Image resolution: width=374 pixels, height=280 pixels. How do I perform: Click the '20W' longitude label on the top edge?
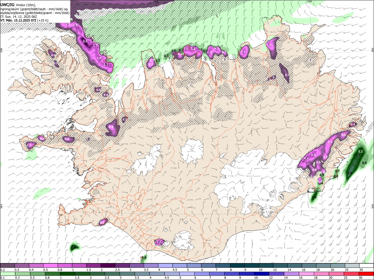click(155, 1)
